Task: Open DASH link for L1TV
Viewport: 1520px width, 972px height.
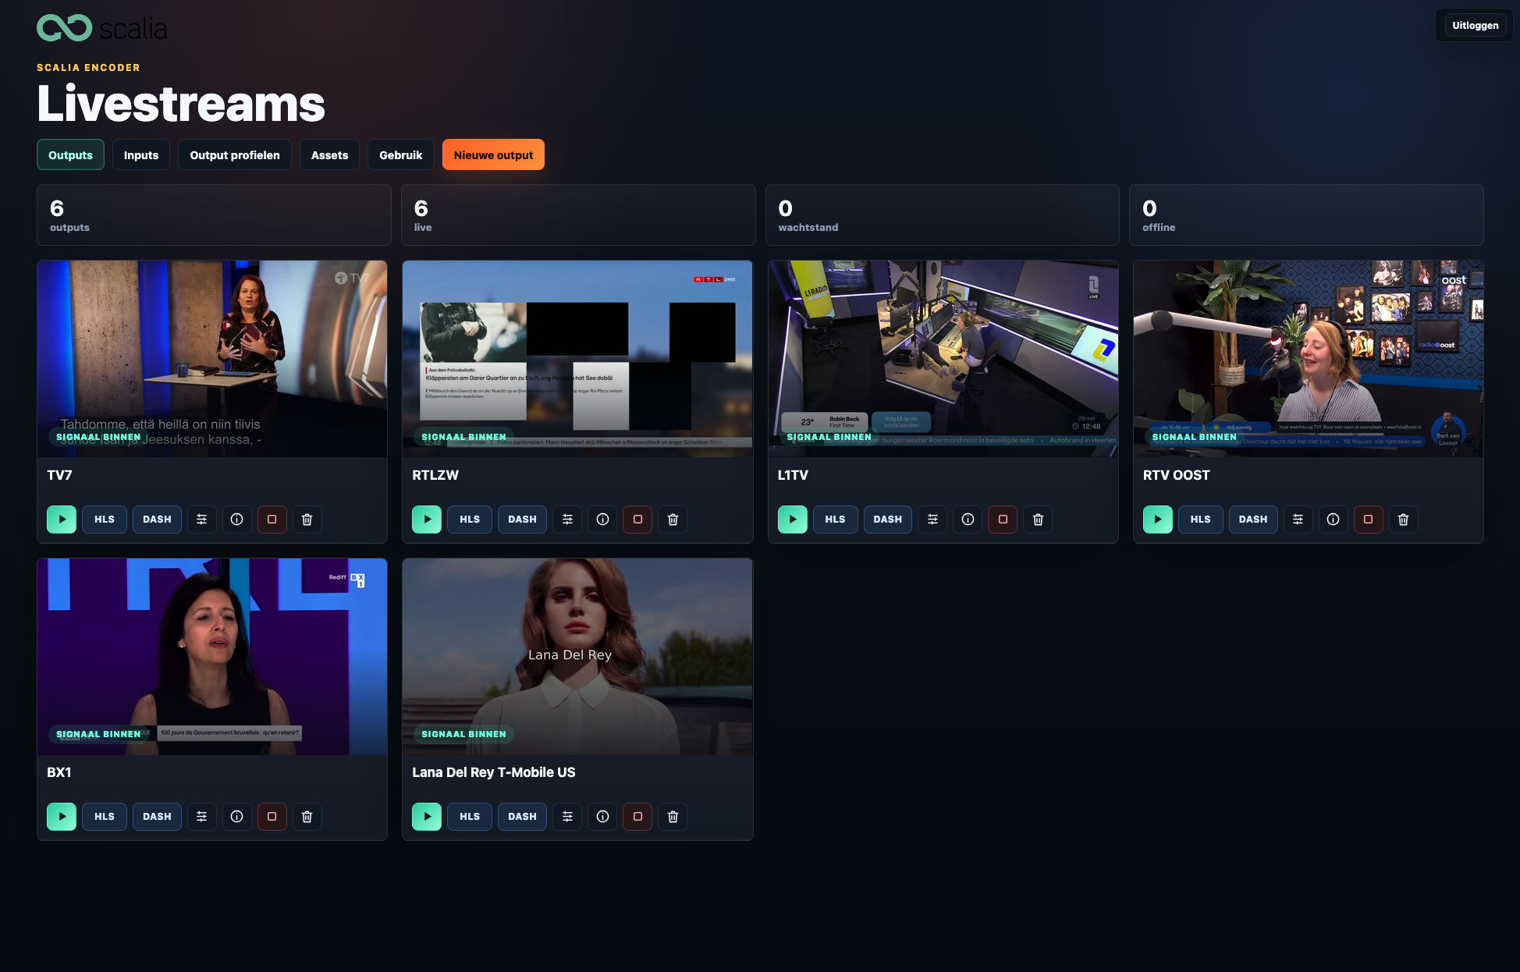Action: (887, 520)
